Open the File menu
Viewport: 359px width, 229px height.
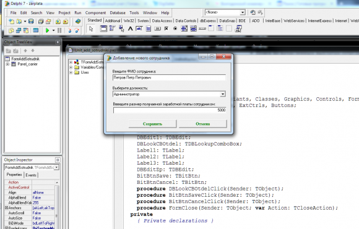pyautogui.click(x=13, y=13)
